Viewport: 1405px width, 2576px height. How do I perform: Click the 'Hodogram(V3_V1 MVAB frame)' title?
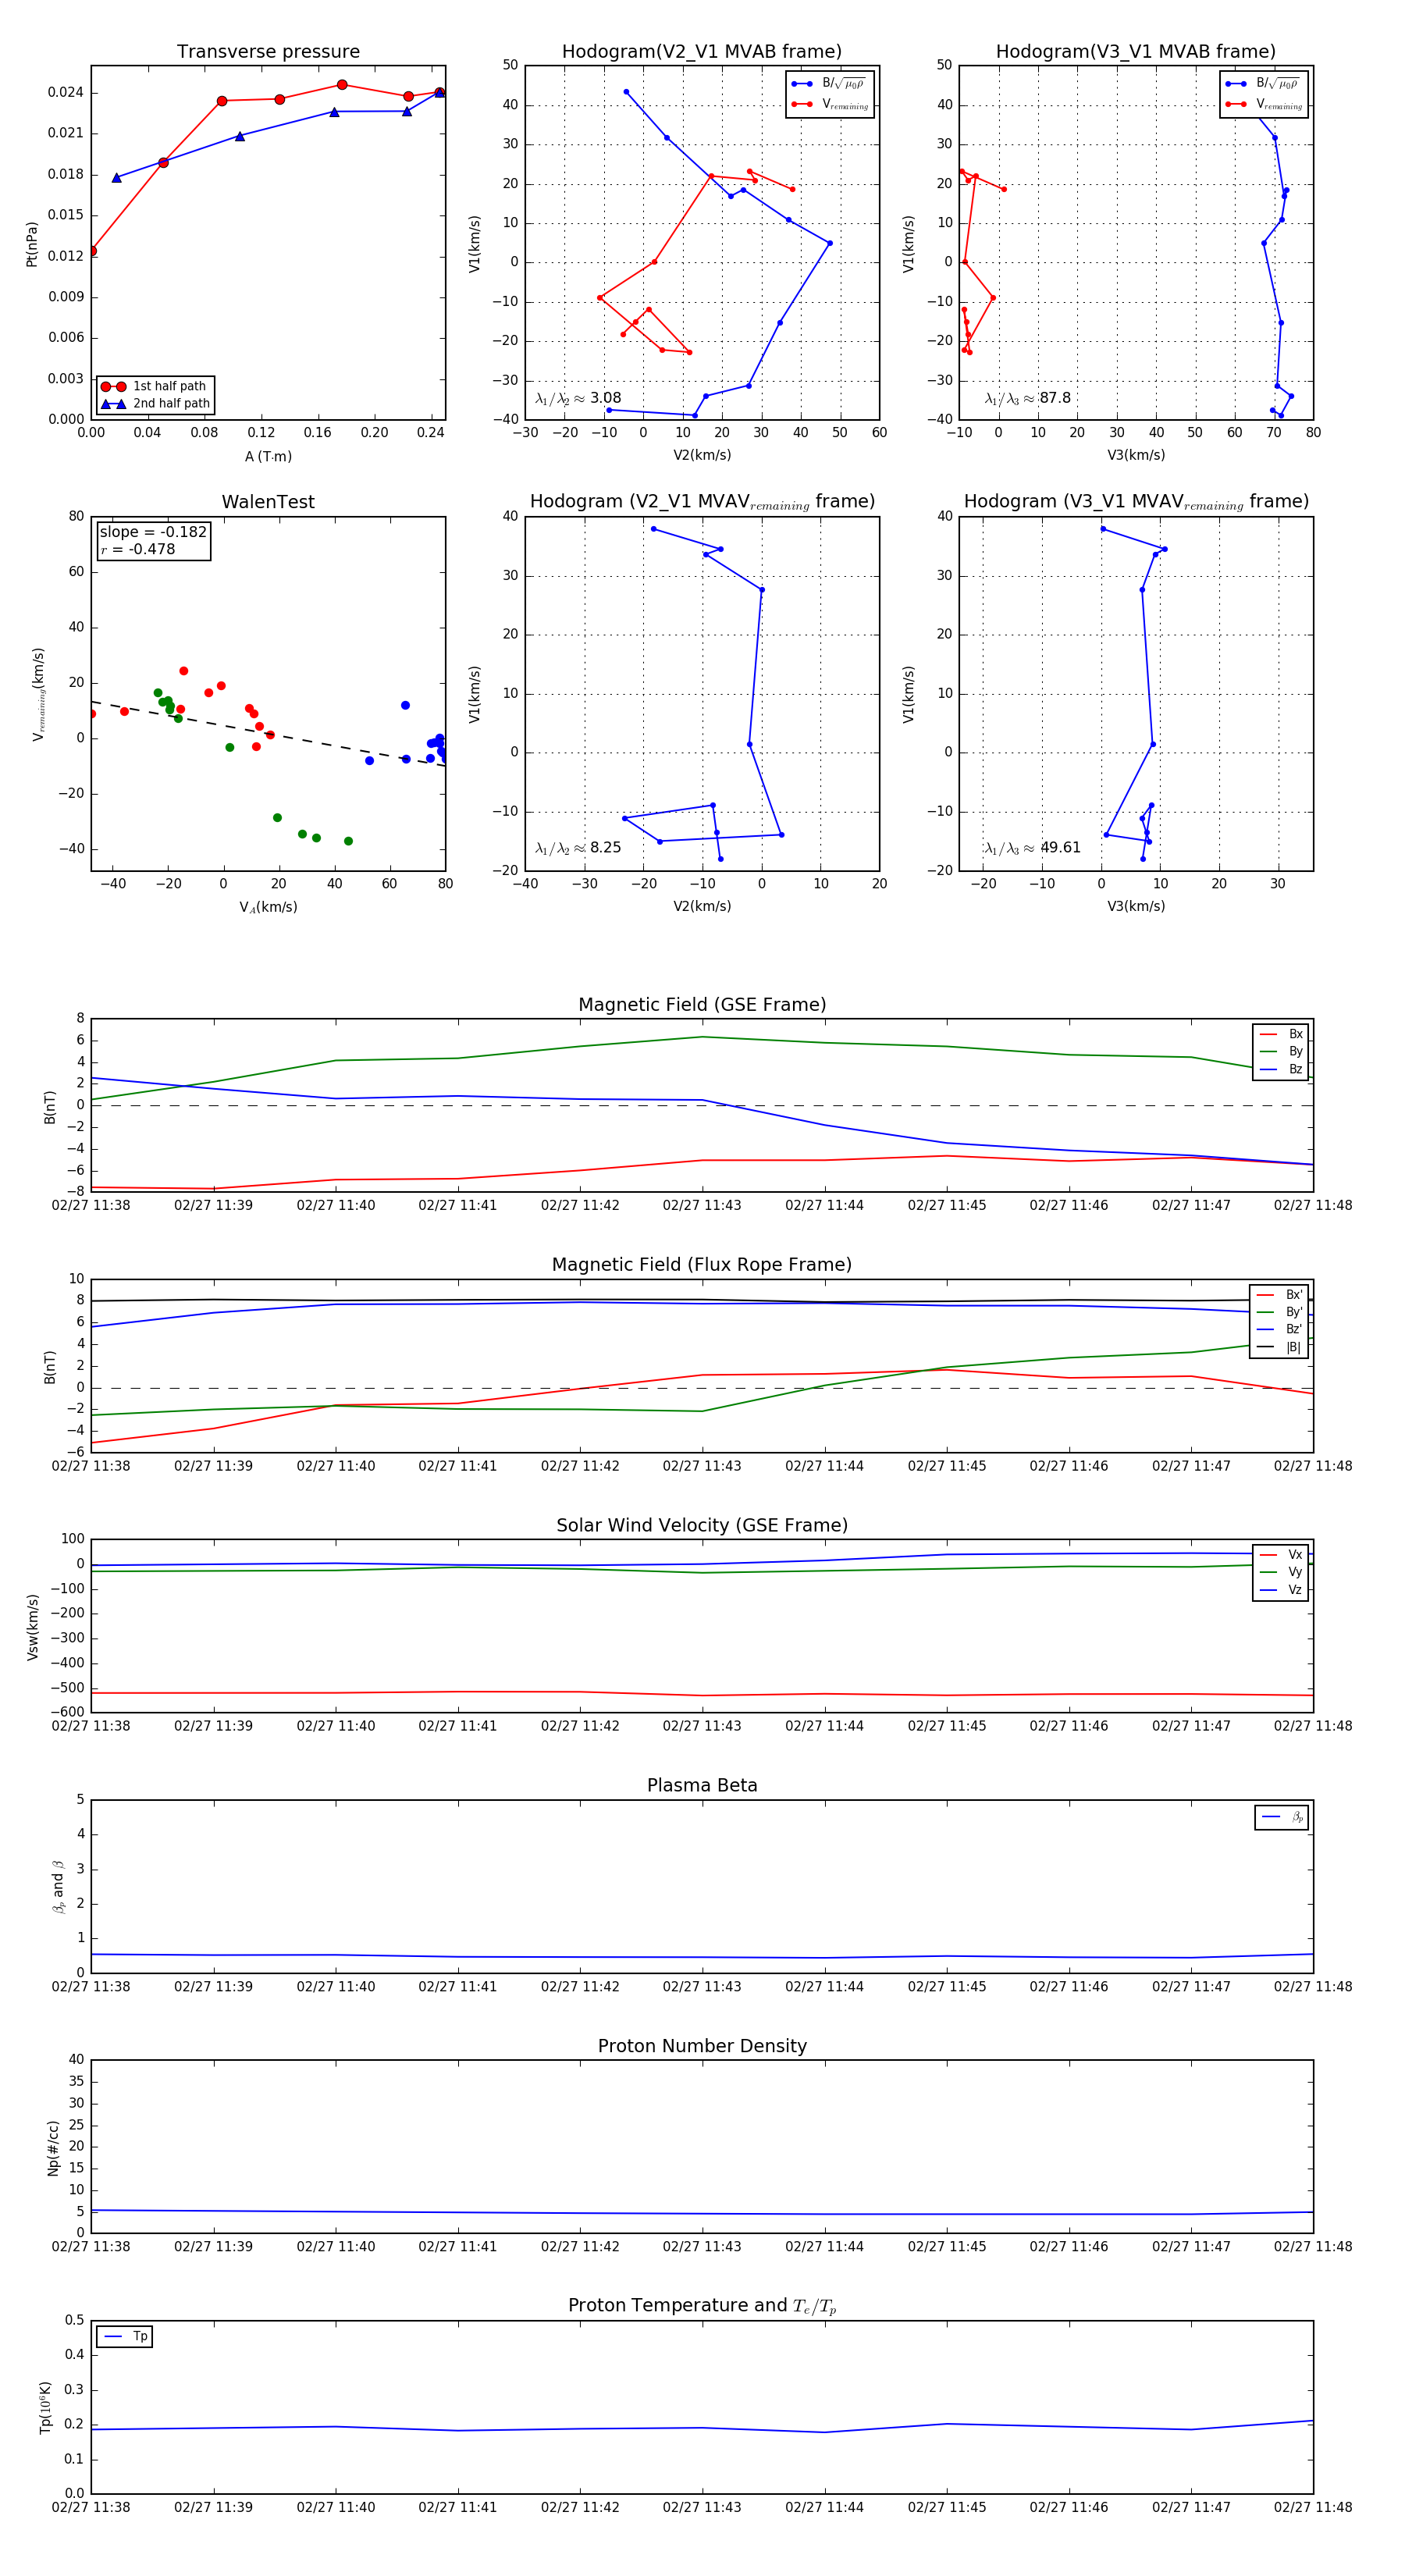(x=1136, y=52)
